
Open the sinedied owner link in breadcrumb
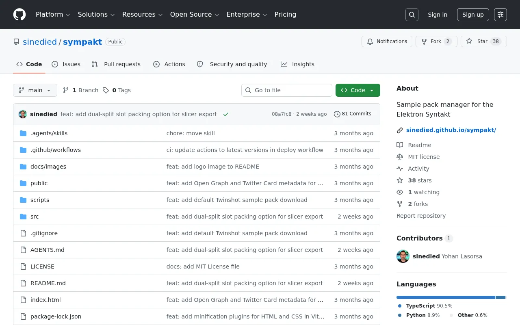[40, 42]
